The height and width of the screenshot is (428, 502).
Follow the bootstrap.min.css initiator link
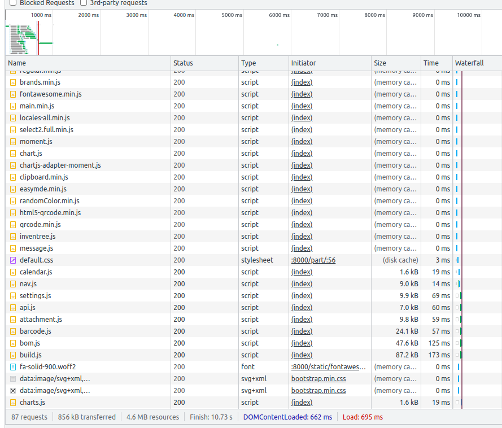pos(318,378)
